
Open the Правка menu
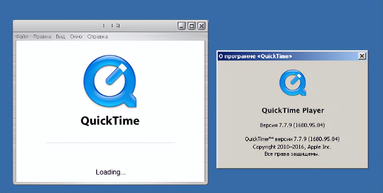42,36
